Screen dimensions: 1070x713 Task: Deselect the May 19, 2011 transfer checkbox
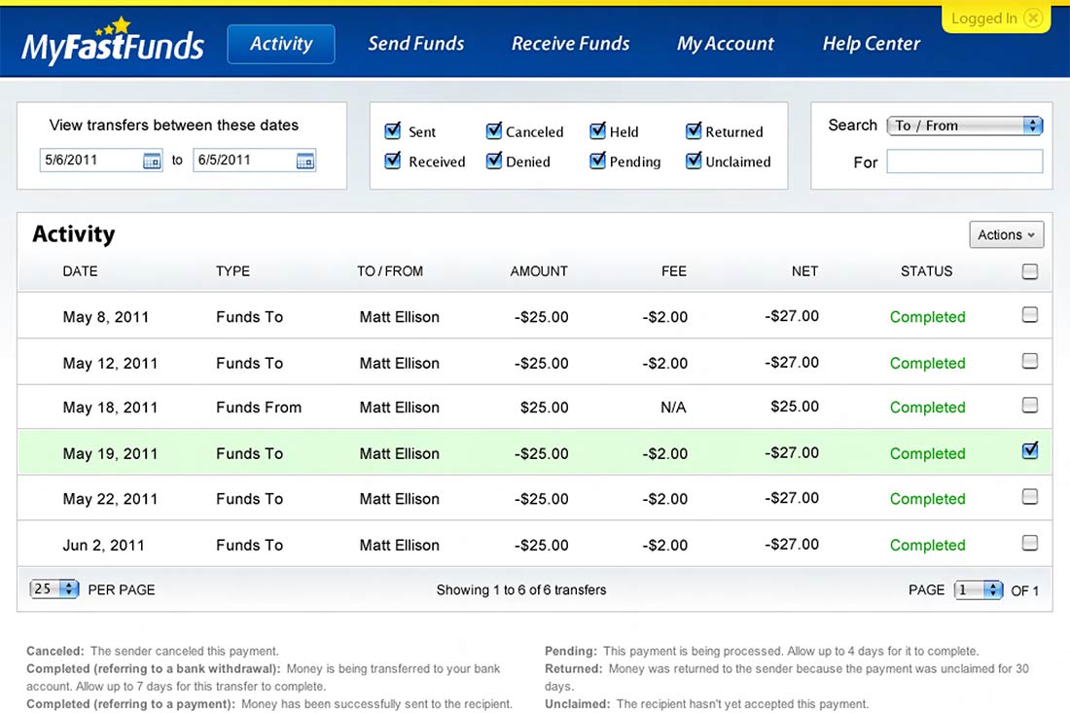coord(1030,450)
